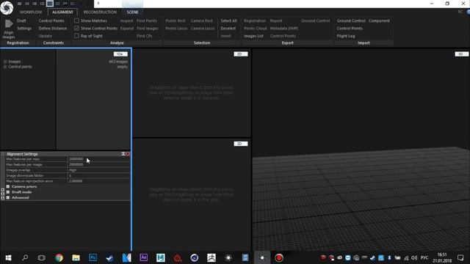Click the Bluetooth tray icon
This screenshot has width=470, height=264.
389,257
